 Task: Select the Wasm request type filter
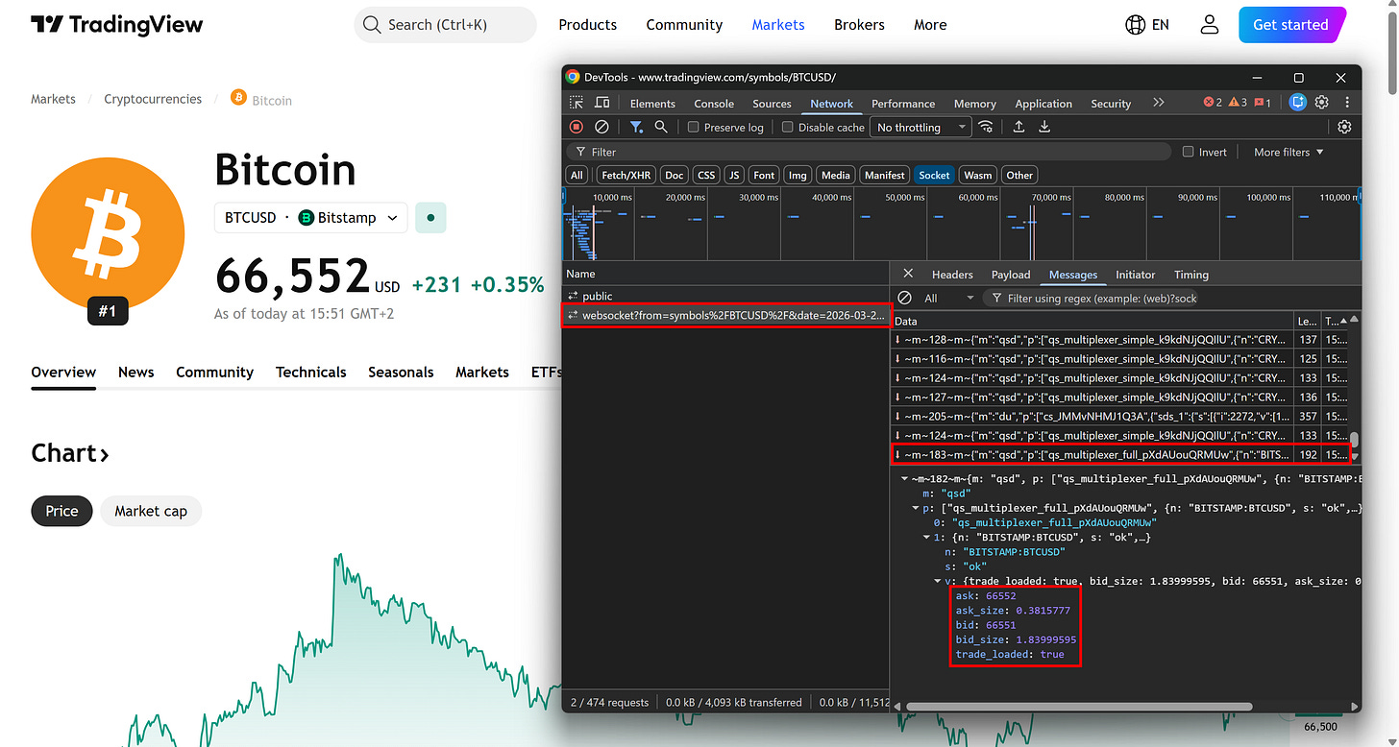click(x=978, y=175)
